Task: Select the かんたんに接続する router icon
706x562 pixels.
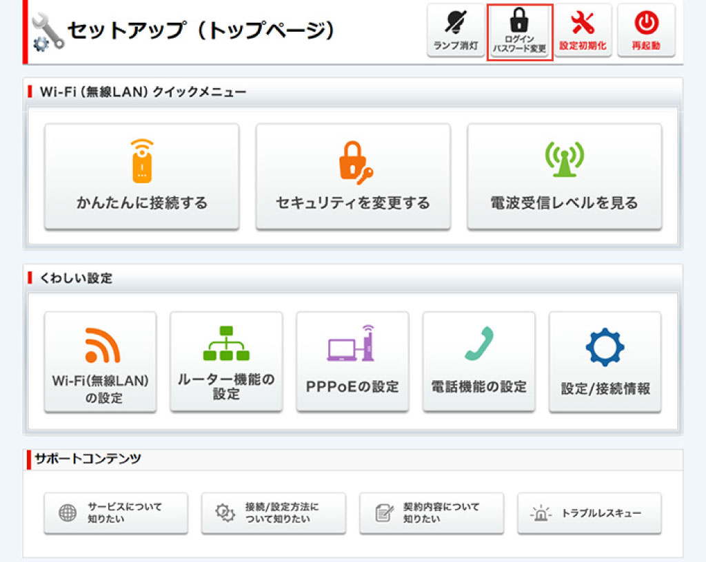Action: 142,161
